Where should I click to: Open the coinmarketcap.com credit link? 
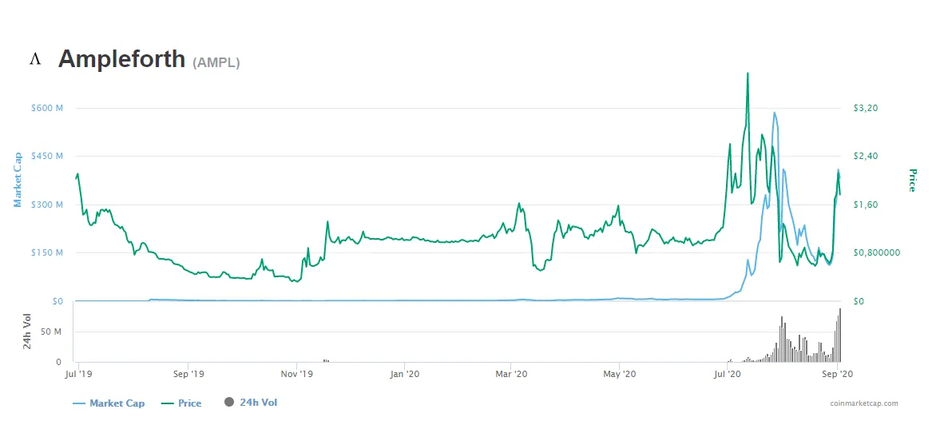tap(863, 403)
